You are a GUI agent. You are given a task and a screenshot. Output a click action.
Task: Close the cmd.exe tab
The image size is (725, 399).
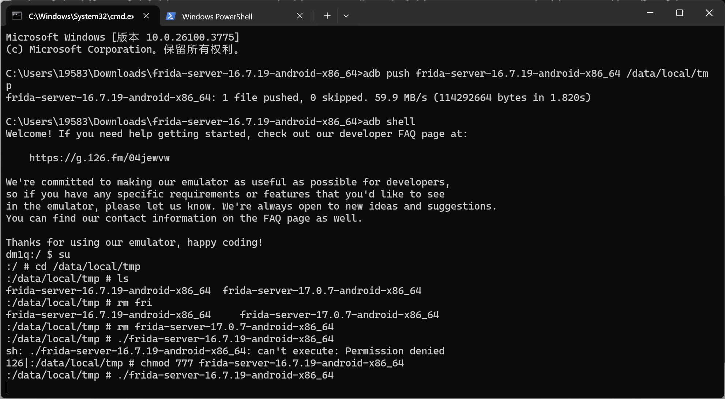(146, 16)
